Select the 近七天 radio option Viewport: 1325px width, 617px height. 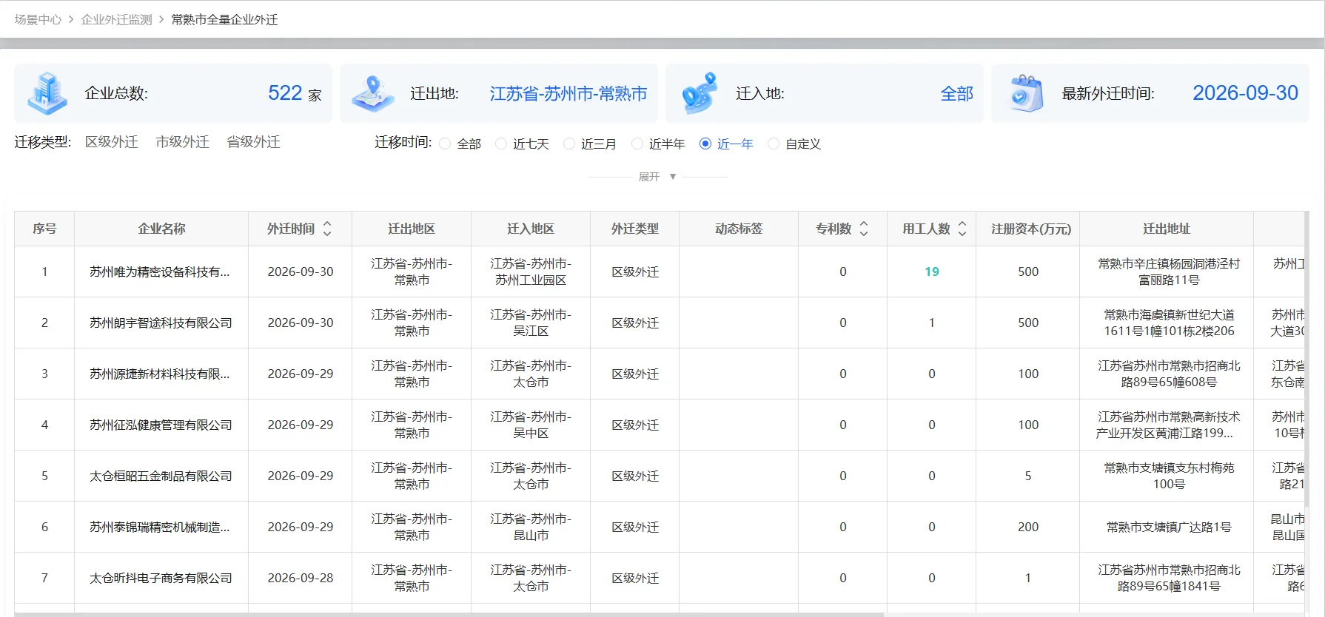click(x=501, y=144)
